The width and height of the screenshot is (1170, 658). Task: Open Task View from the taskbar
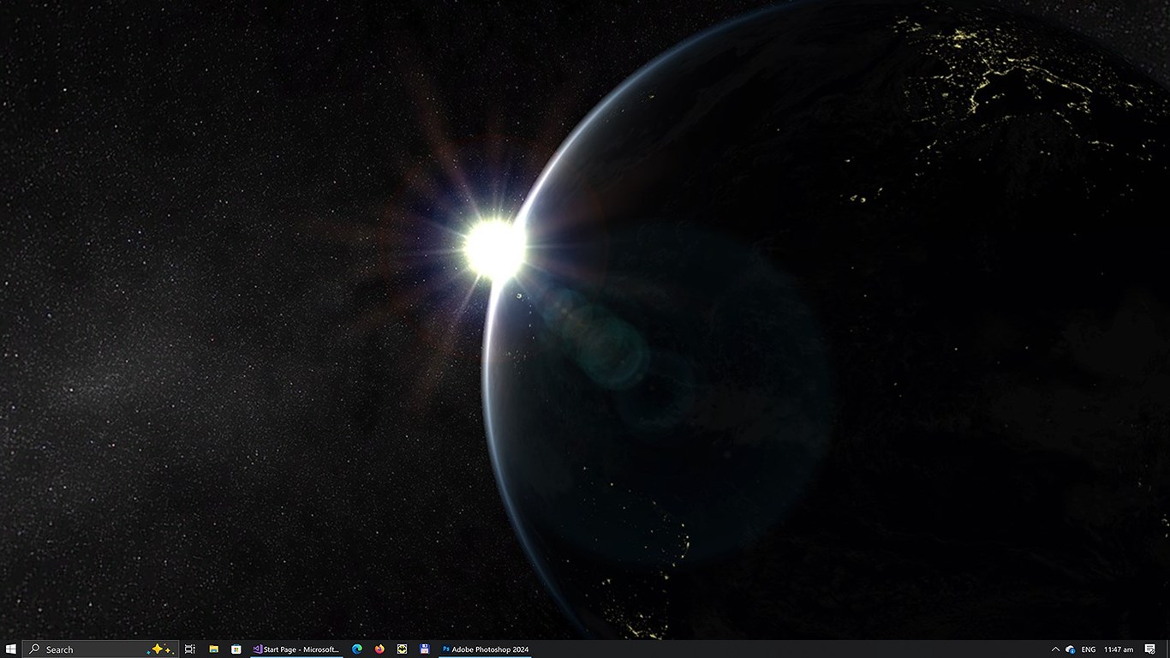(190, 649)
